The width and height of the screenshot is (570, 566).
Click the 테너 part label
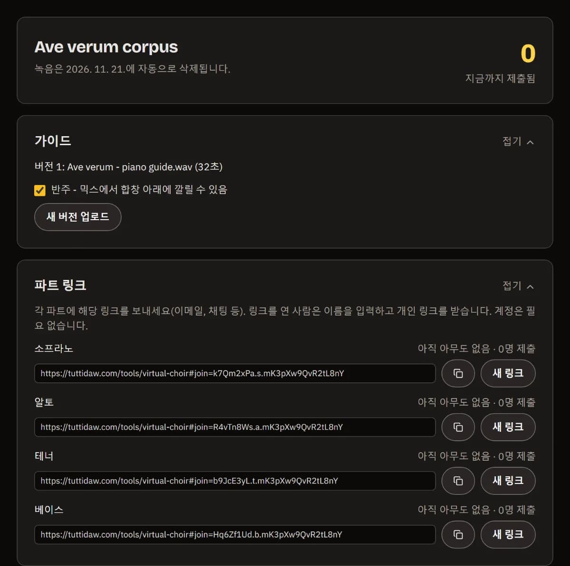44,456
